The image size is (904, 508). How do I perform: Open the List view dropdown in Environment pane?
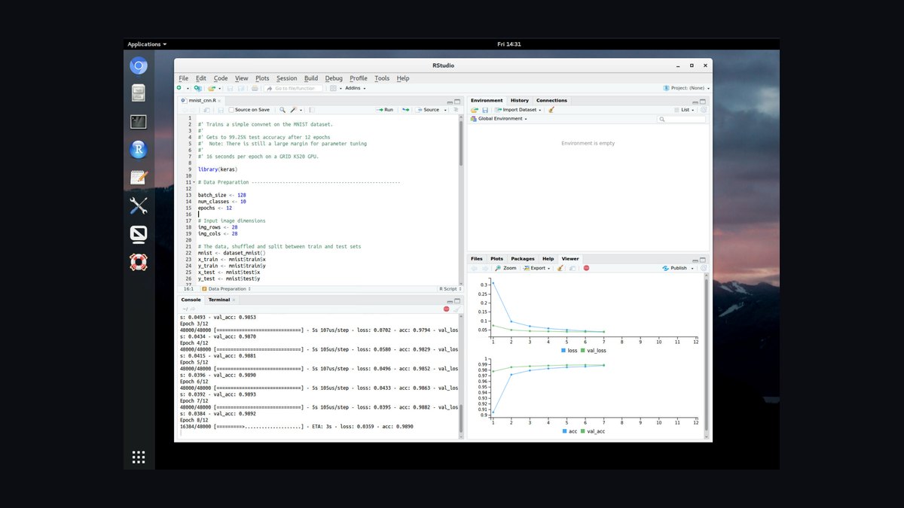(x=685, y=110)
